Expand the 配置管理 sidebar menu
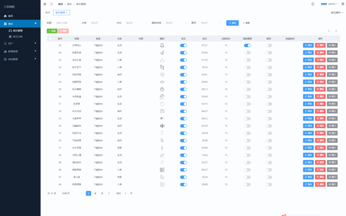 pos(20,51)
